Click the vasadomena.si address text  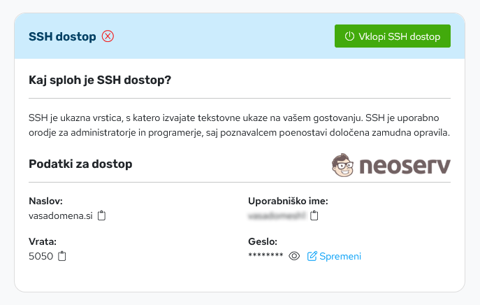point(61,215)
